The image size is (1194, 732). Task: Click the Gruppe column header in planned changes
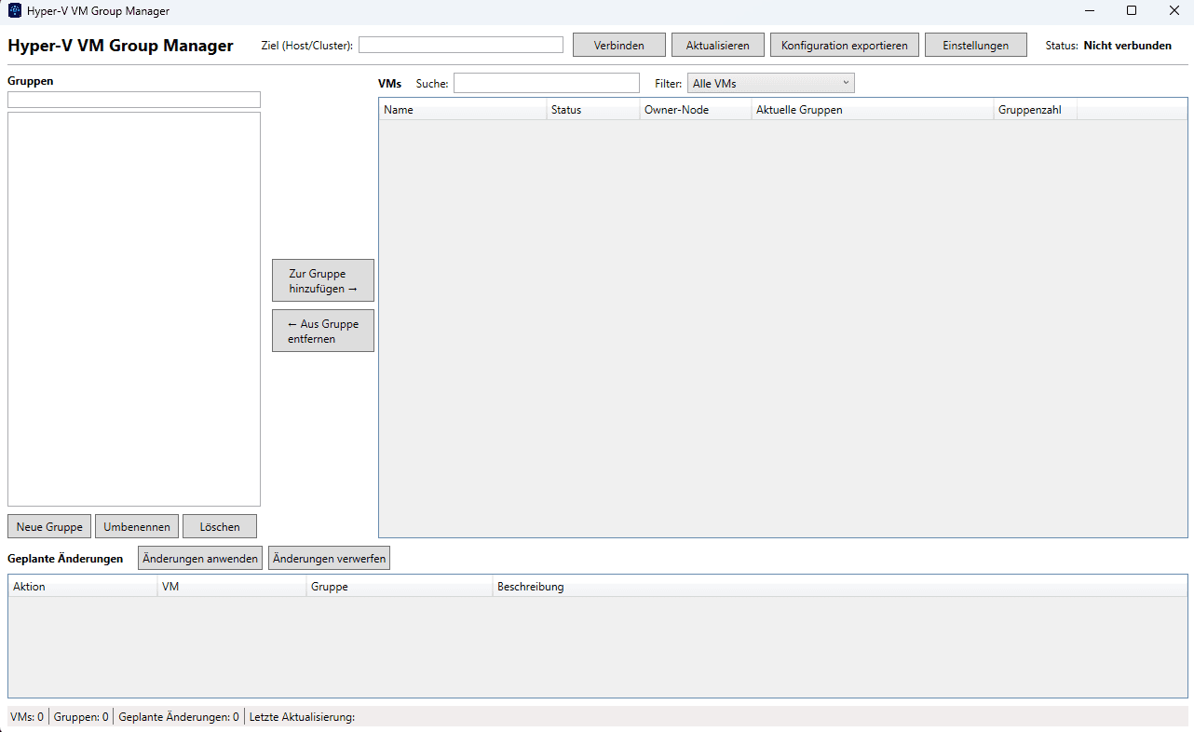click(400, 587)
